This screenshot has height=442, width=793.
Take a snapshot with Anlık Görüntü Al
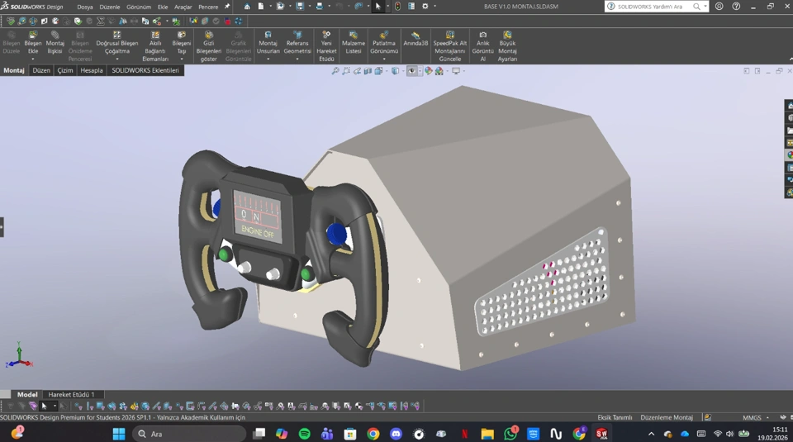[x=482, y=36]
